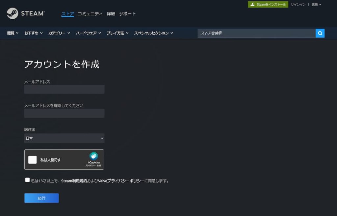Image resolution: width=337 pixels, height=216 pixels.
Task: Expand the おすすめ dropdown
Action: pyautogui.click(x=33, y=33)
